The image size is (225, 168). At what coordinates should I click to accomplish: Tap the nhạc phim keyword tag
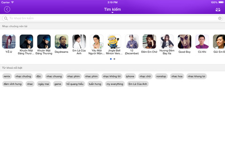[74, 76]
